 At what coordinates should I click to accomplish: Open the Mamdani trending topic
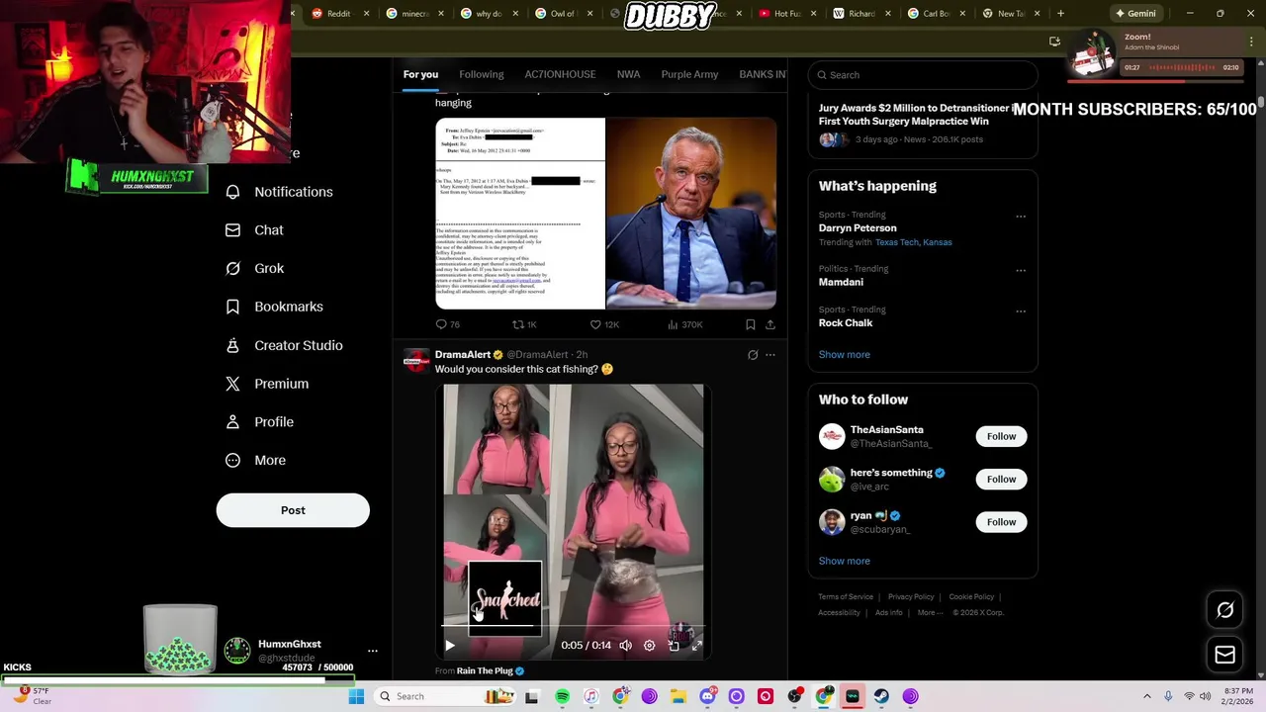pyautogui.click(x=841, y=282)
